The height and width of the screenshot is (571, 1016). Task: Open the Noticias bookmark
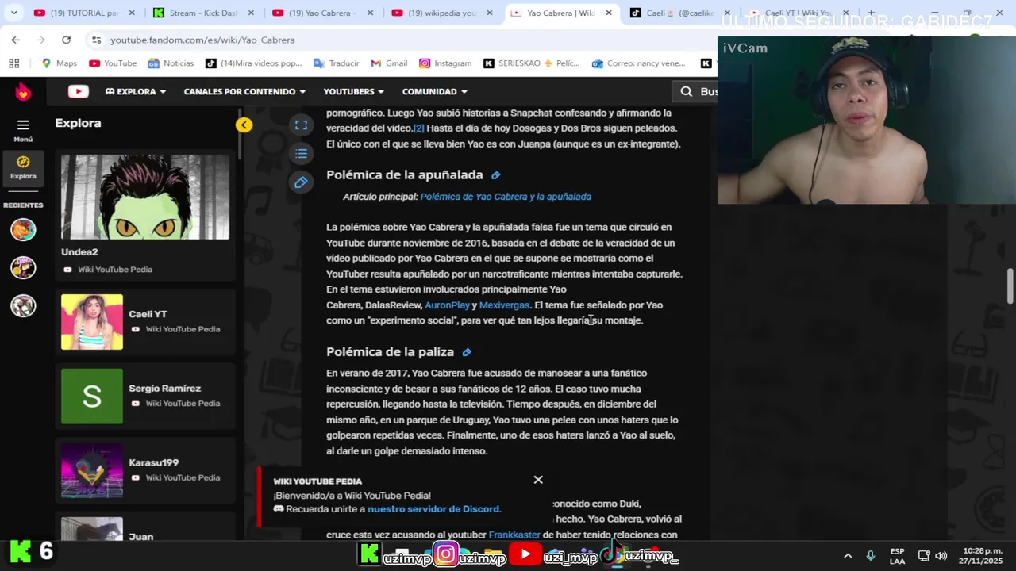pyautogui.click(x=171, y=63)
